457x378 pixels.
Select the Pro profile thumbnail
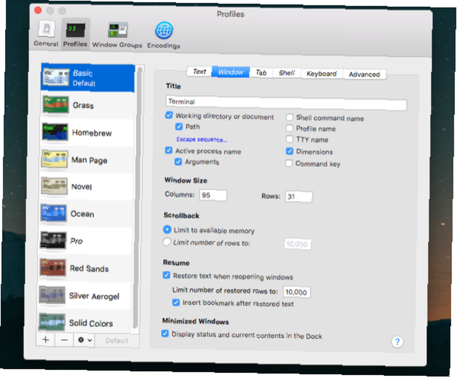(x=53, y=241)
